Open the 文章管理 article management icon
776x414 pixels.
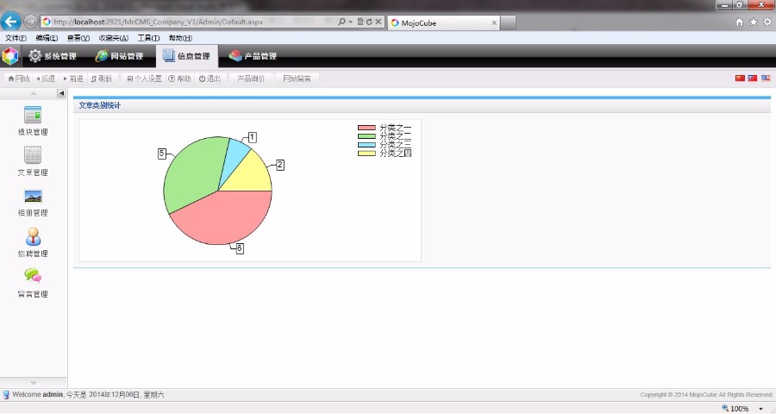coord(33,155)
